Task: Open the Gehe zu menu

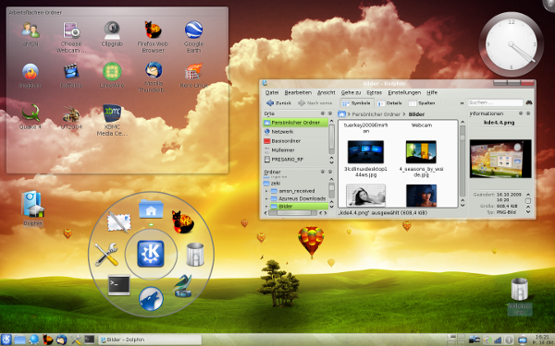Action: pos(351,92)
